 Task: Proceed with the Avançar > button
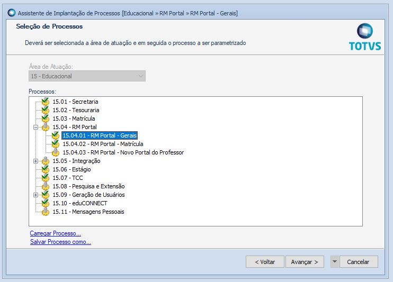[x=305, y=262]
